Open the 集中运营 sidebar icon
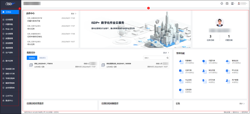 pos(3,61)
